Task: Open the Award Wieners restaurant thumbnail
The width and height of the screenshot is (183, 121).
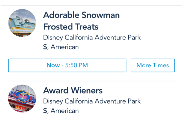Action: pos(22,98)
